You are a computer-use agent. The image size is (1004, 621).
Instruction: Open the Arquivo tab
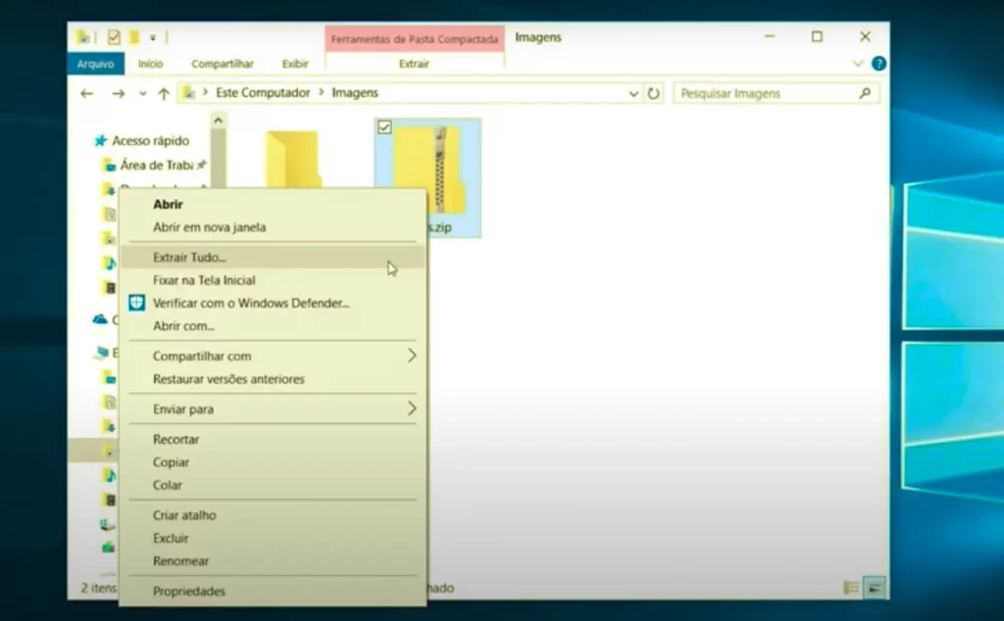95,64
